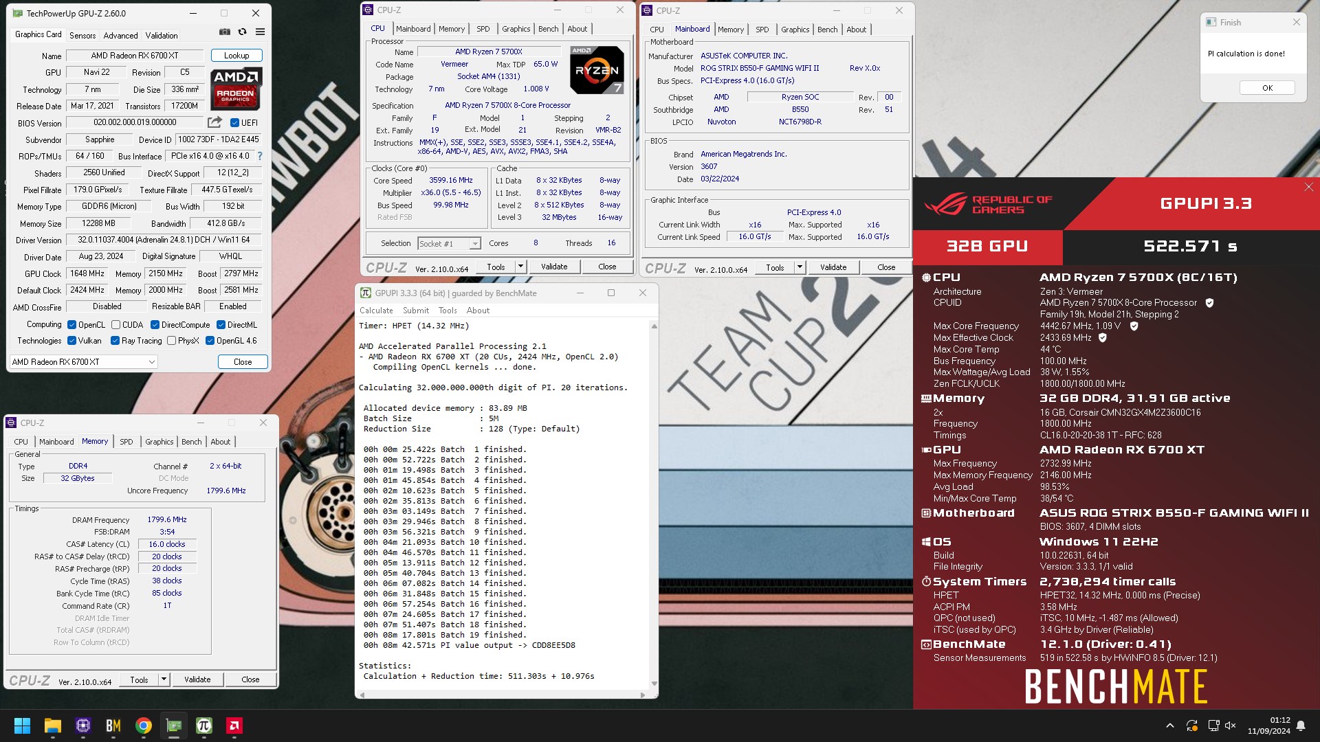Click OK in Finish dialog
The width and height of the screenshot is (1320, 742).
(x=1267, y=88)
